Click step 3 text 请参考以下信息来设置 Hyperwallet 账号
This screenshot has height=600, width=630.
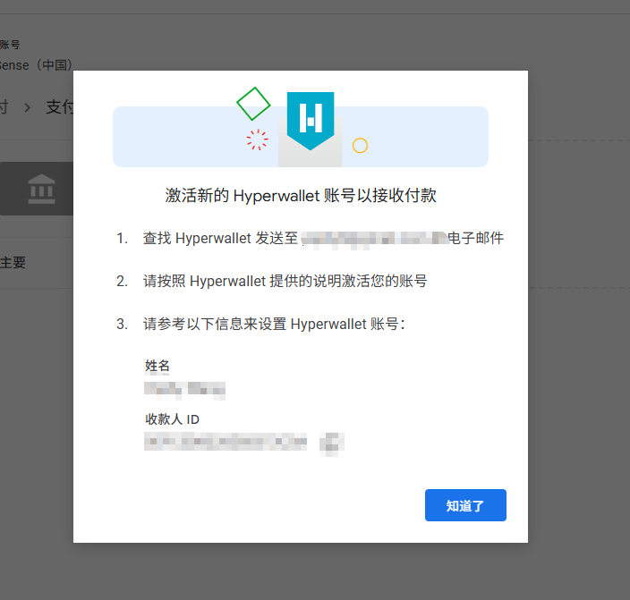[x=274, y=324]
